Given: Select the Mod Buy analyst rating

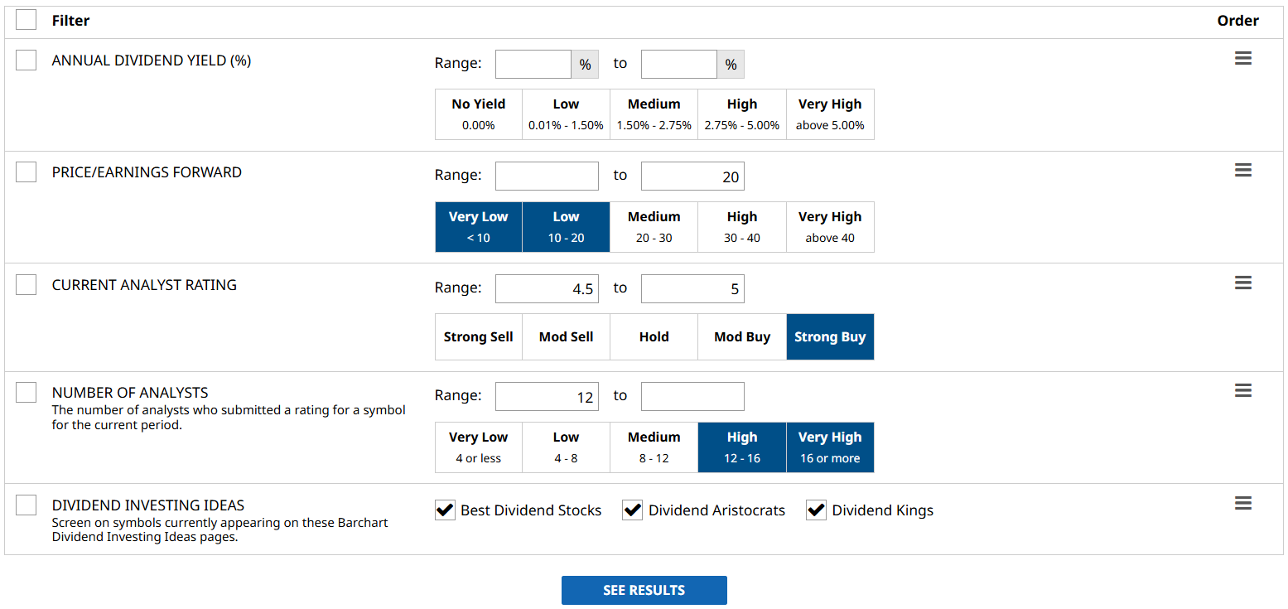Looking at the screenshot, I should click(742, 337).
